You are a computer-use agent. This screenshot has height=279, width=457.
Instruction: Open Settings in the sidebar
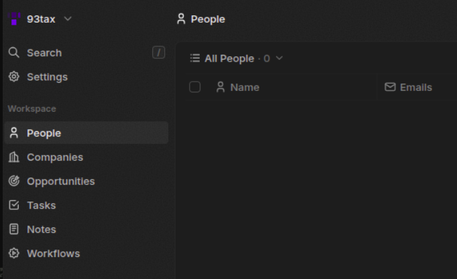point(47,77)
